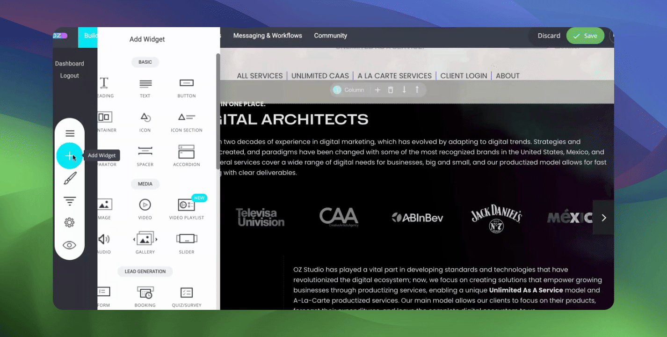This screenshot has height=337, width=667.
Task: Add a Heading widget
Action: click(x=104, y=88)
